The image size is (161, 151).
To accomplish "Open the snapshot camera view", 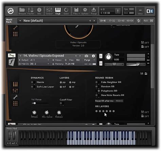I will [x=86, y=56].
